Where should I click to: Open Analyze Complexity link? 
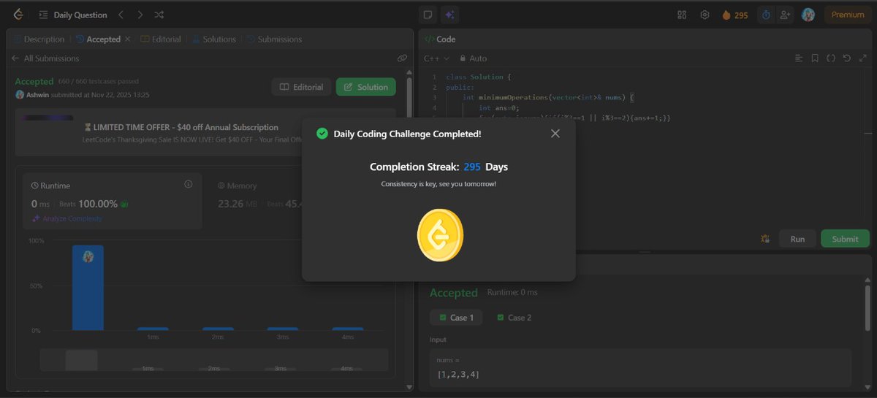tap(67, 218)
